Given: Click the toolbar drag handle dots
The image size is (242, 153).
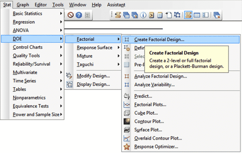Looking at the screenshot, I should coord(112,15).
